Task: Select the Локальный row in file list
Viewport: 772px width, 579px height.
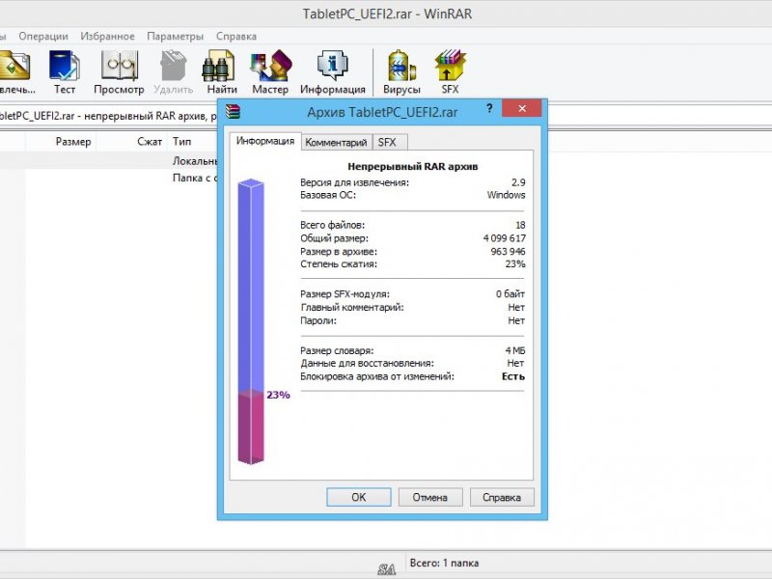Action: 108,161
